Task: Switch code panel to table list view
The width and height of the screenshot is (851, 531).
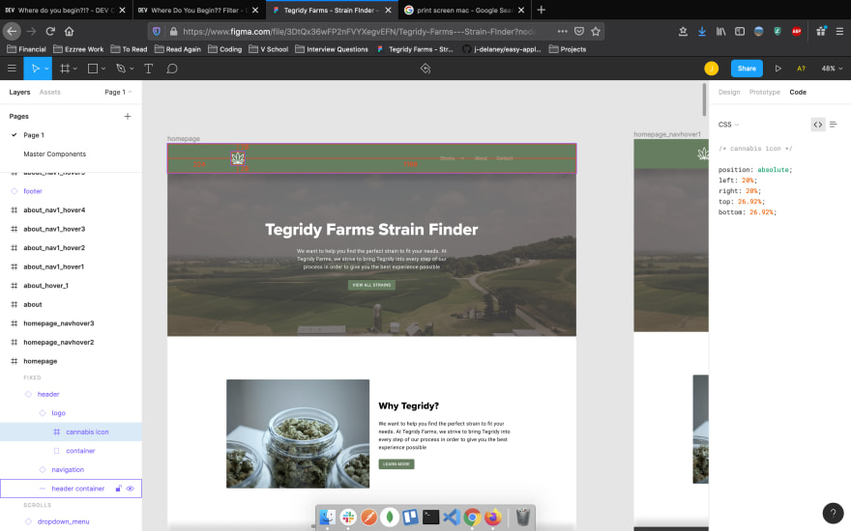Action: 833,125
